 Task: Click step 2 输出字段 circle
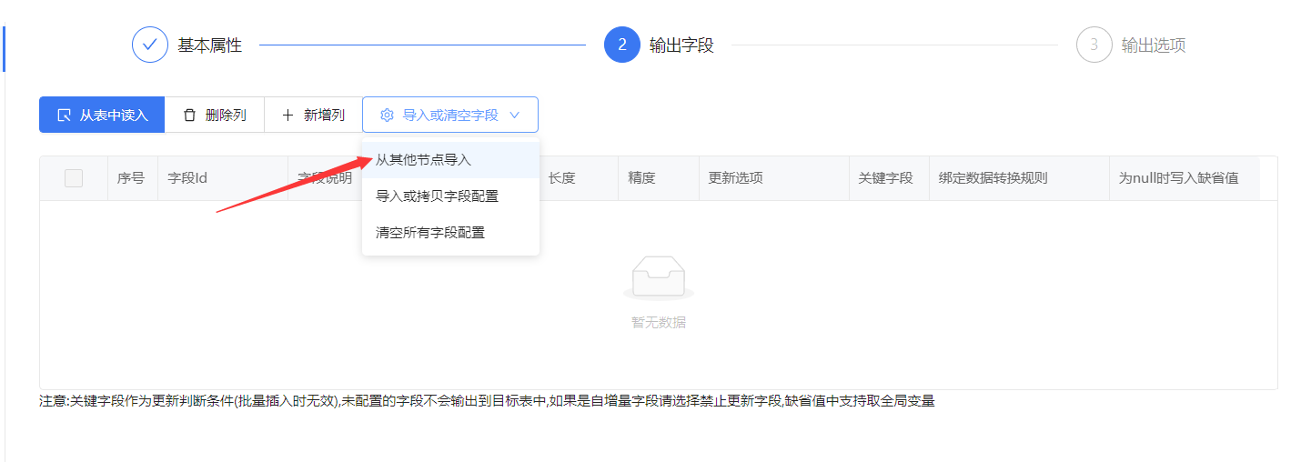[622, 45]
